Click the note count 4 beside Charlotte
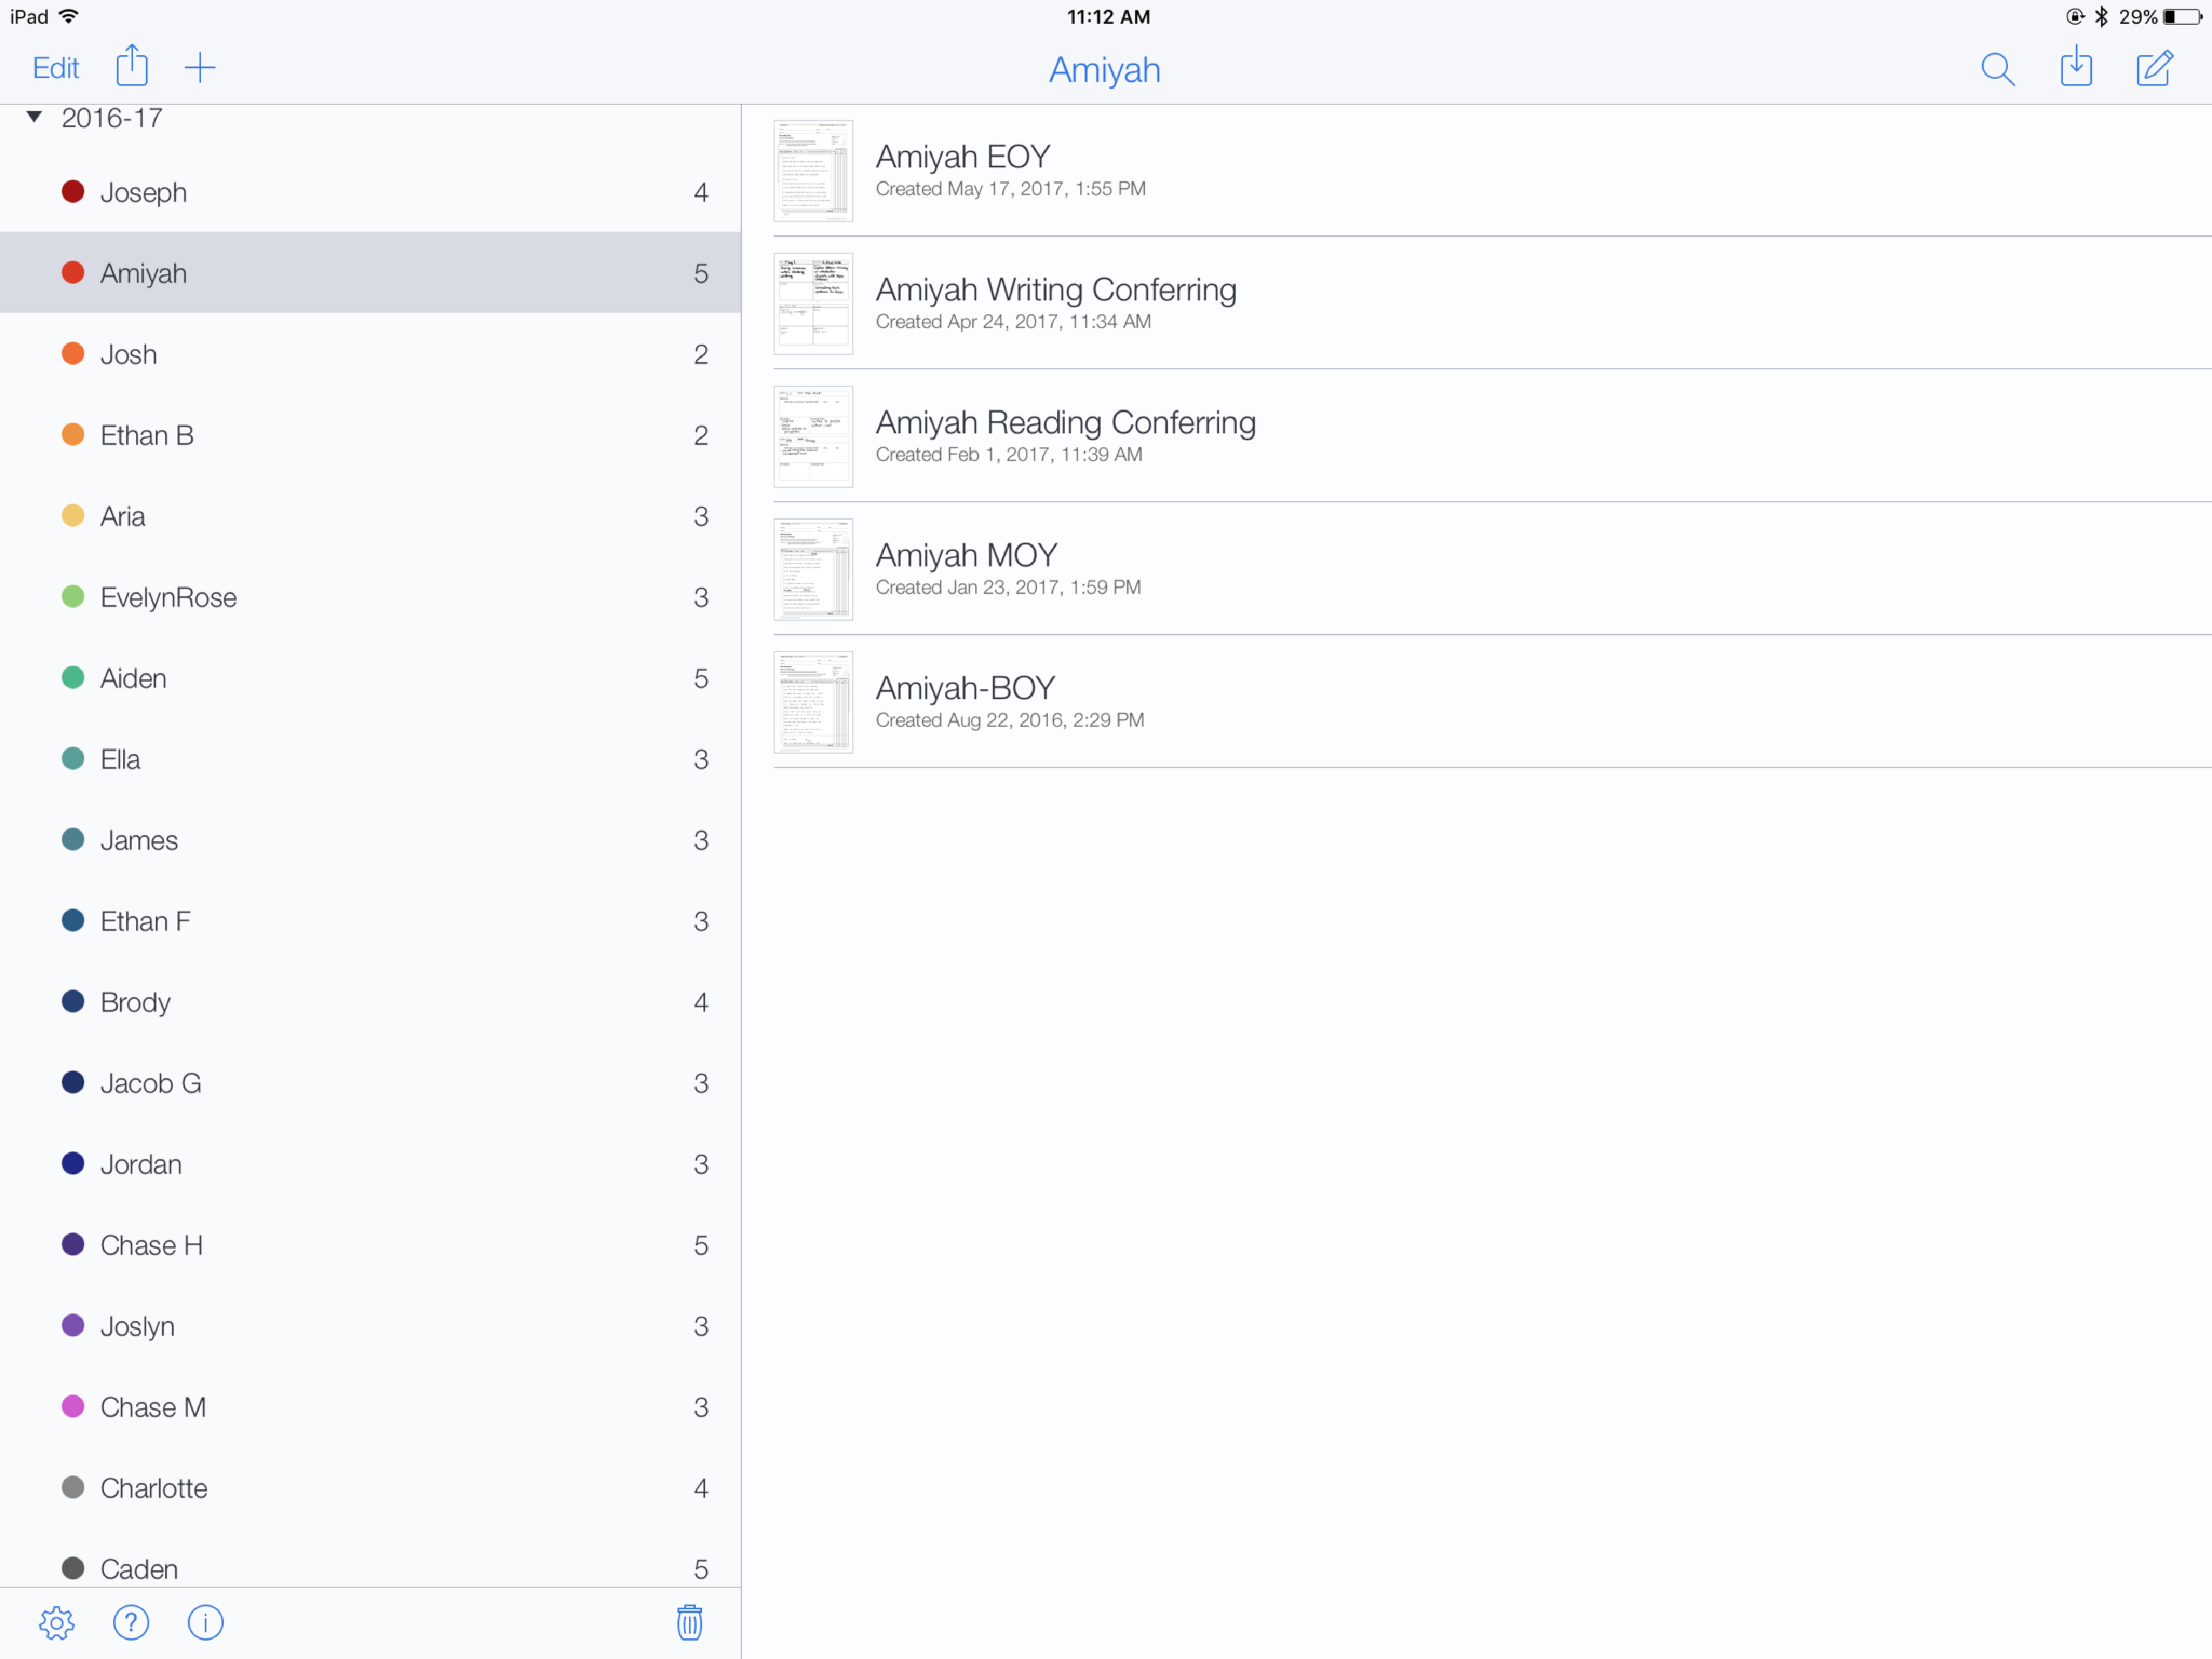2212x1659 pixels. [701, 1488]
